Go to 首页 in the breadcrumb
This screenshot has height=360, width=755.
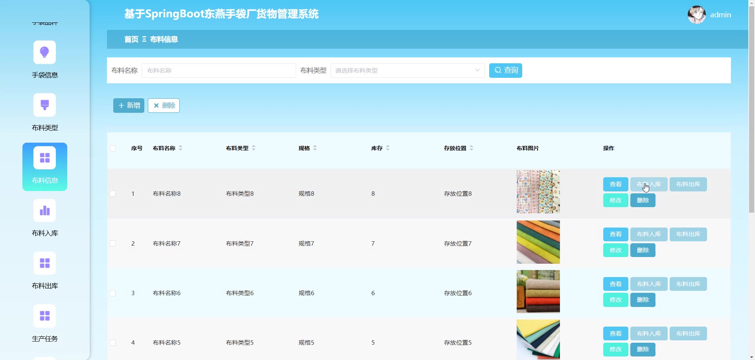(x=131, y=39)
